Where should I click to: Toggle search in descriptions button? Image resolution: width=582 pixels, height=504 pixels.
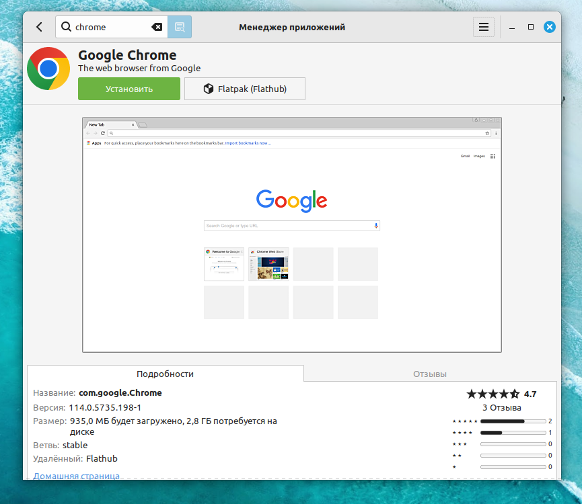pyautogui.click(x=180, y=27)
